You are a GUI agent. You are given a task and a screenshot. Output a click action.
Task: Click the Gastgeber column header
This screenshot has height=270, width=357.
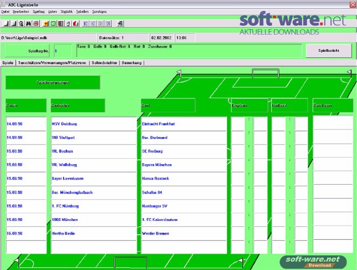point(78,105)
